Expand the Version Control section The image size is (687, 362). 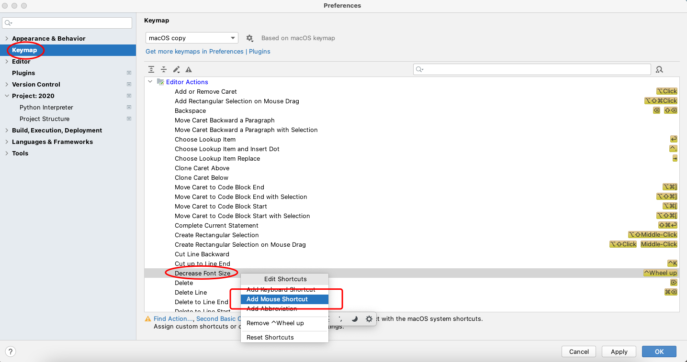click(x=6, y=84)
